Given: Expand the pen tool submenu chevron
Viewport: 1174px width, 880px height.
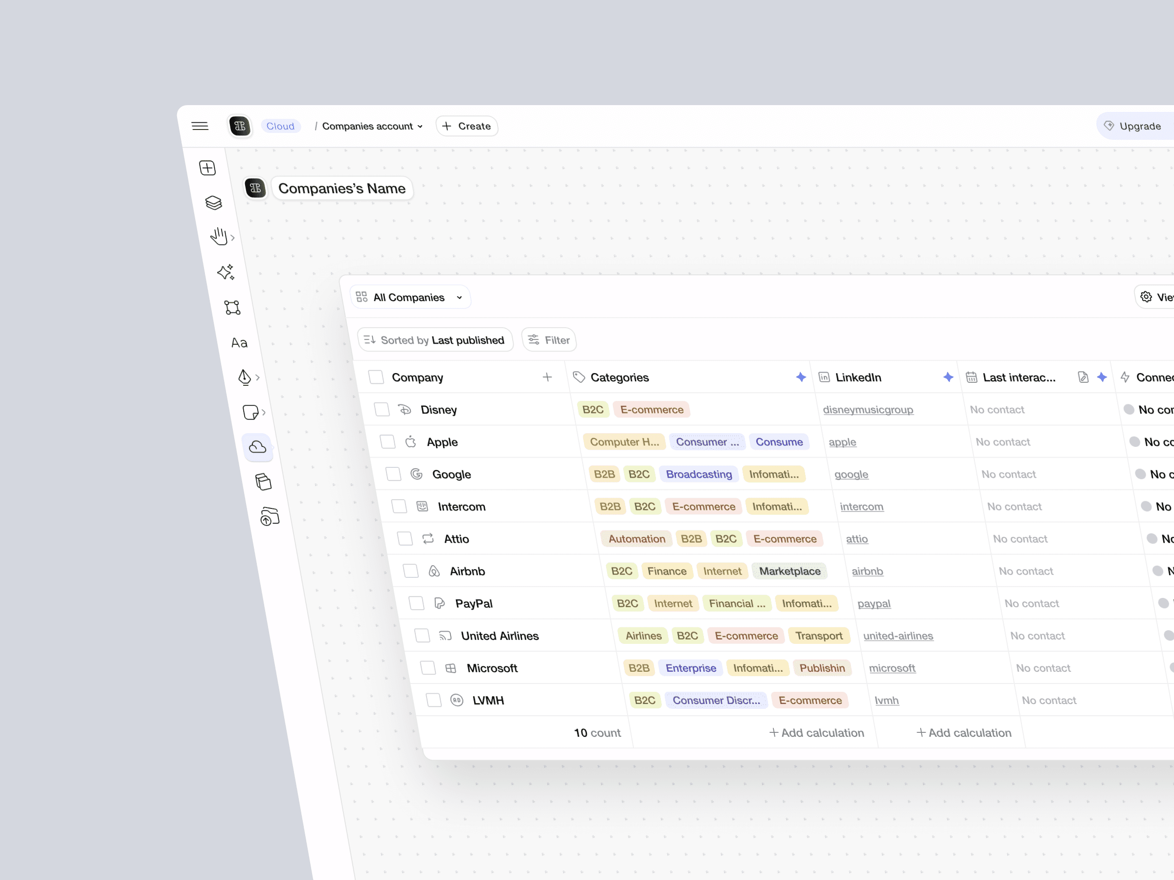Looking at the screenshot, I should click(258, 378).
